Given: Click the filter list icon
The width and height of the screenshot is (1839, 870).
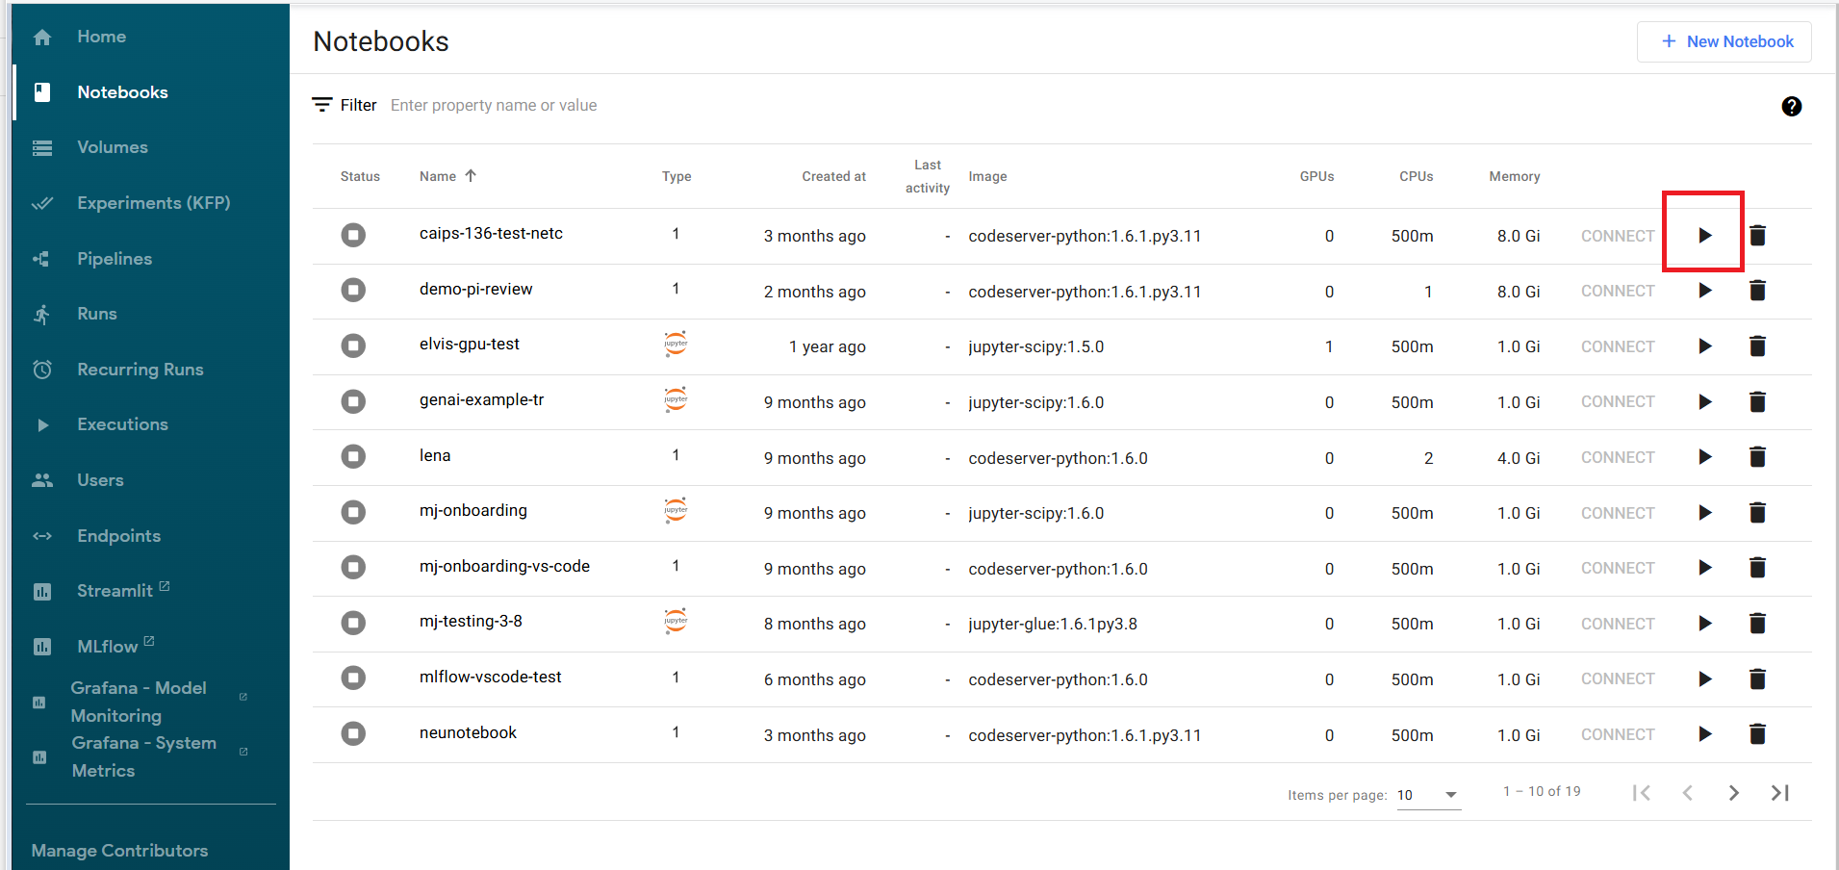Looking at the screenshot, I should [x=322, y=105].
